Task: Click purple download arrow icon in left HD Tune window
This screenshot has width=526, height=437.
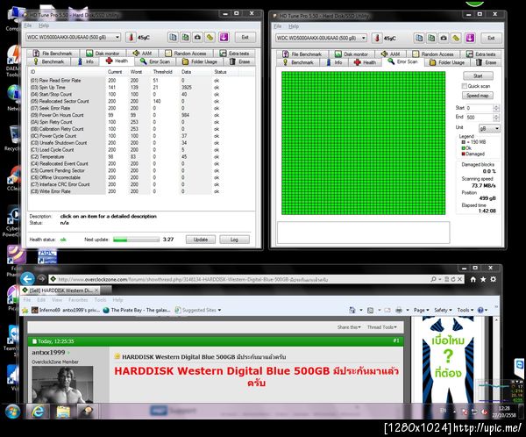Action: (224, 37)
